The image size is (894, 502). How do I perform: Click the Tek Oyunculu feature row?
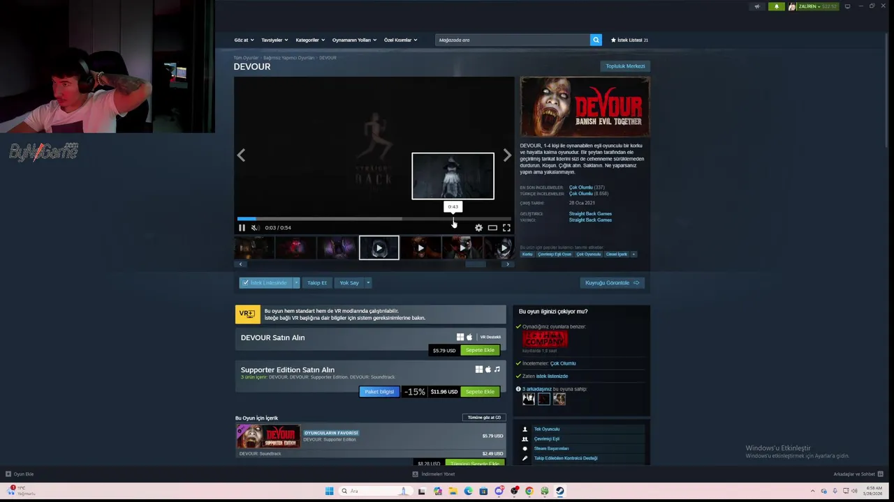(582, 429)
